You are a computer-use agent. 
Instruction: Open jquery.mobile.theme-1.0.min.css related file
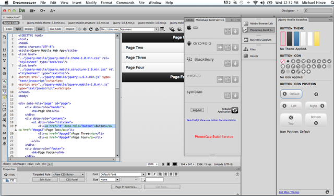45,22
